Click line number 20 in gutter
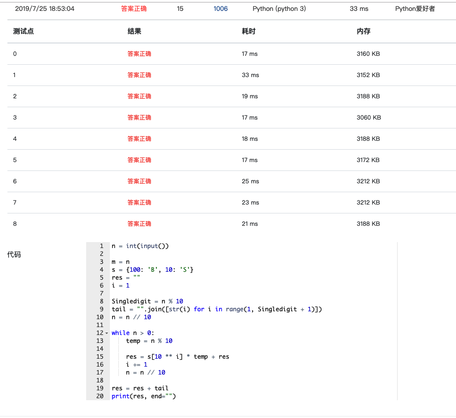Image resolution: width=456 pixels, height=418 pixels. coord(100,396)
